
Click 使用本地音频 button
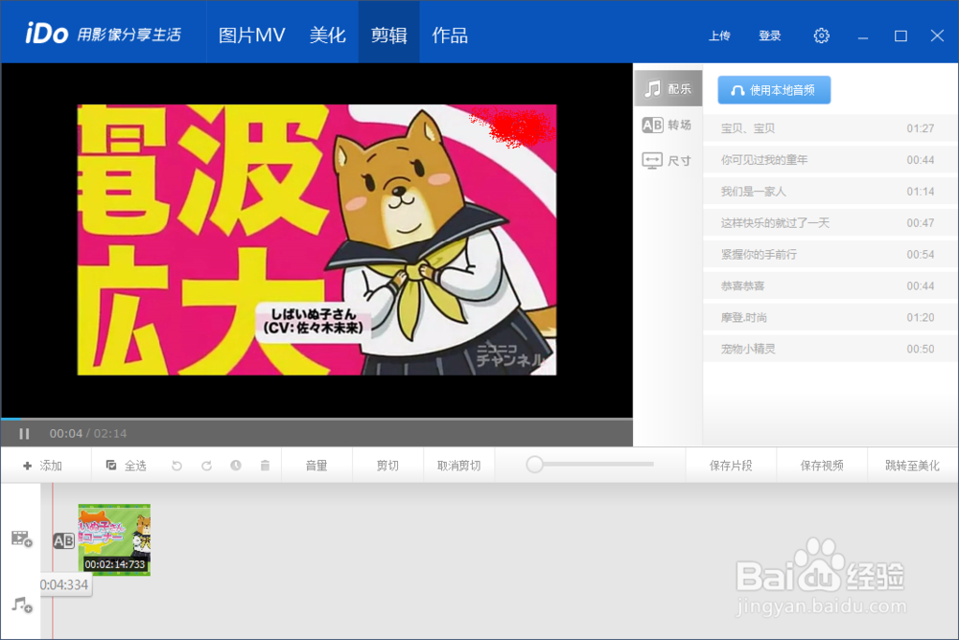click(774, 90)
